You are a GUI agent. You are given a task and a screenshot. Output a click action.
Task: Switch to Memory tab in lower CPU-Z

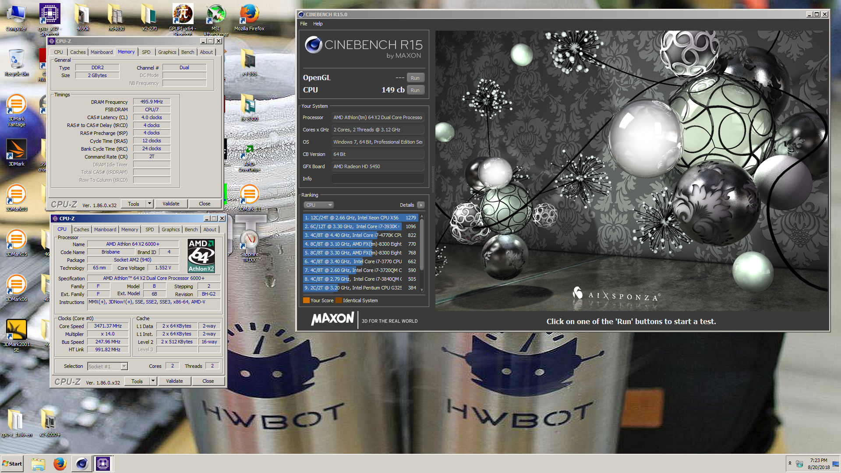[x=130, y=229]
